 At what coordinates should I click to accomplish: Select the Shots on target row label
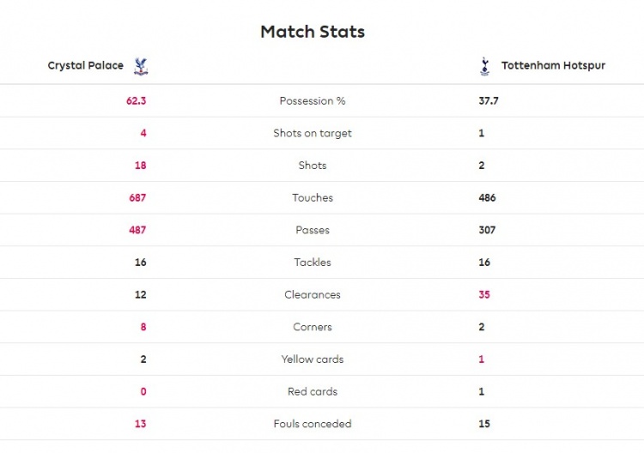pos(313,133)
